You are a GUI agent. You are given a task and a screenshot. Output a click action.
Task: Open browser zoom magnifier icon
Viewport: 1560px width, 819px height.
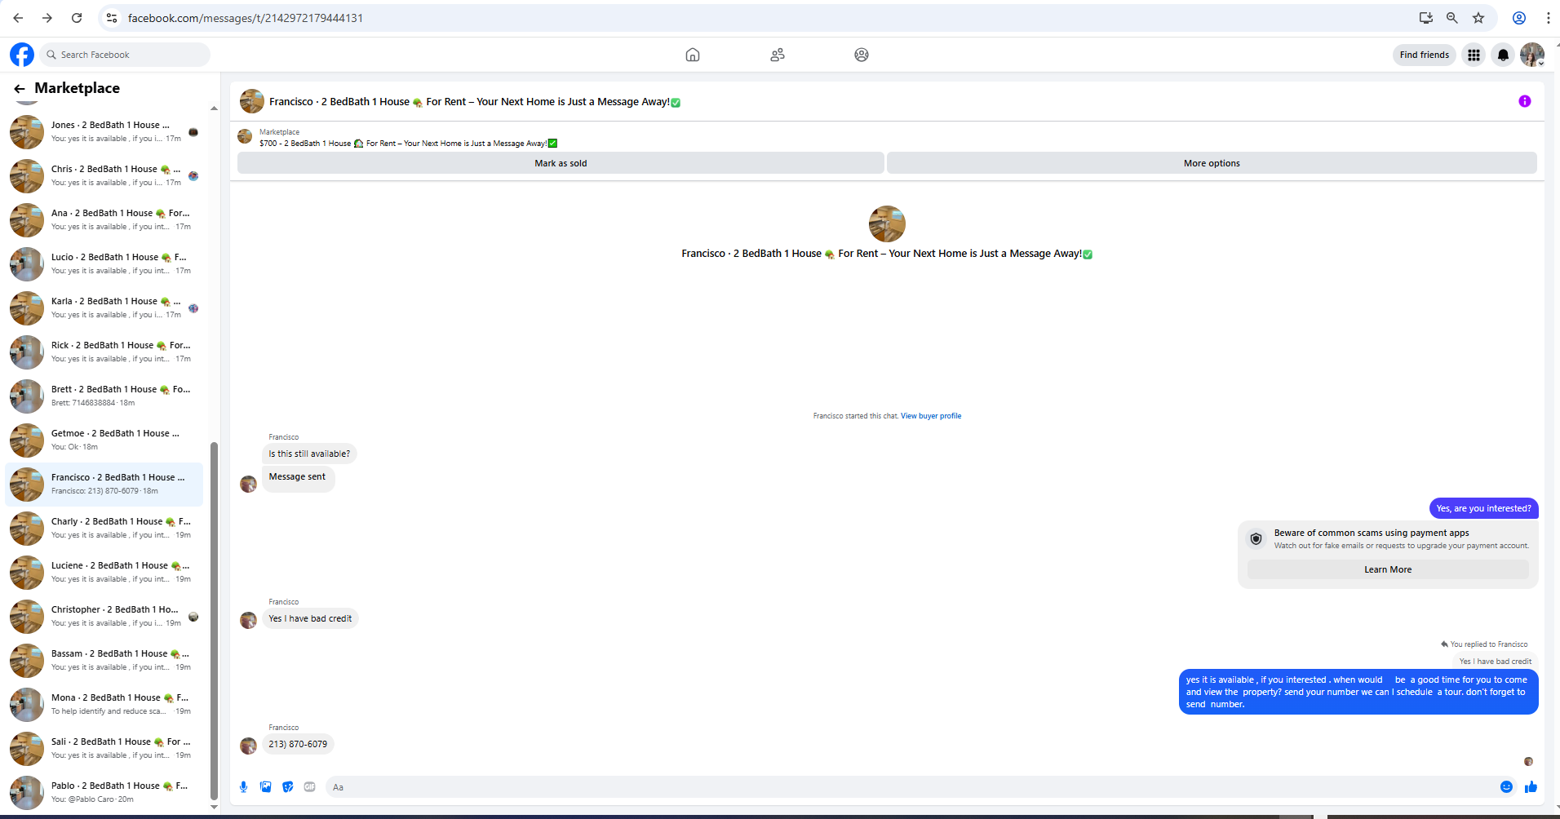point(1452,18)
